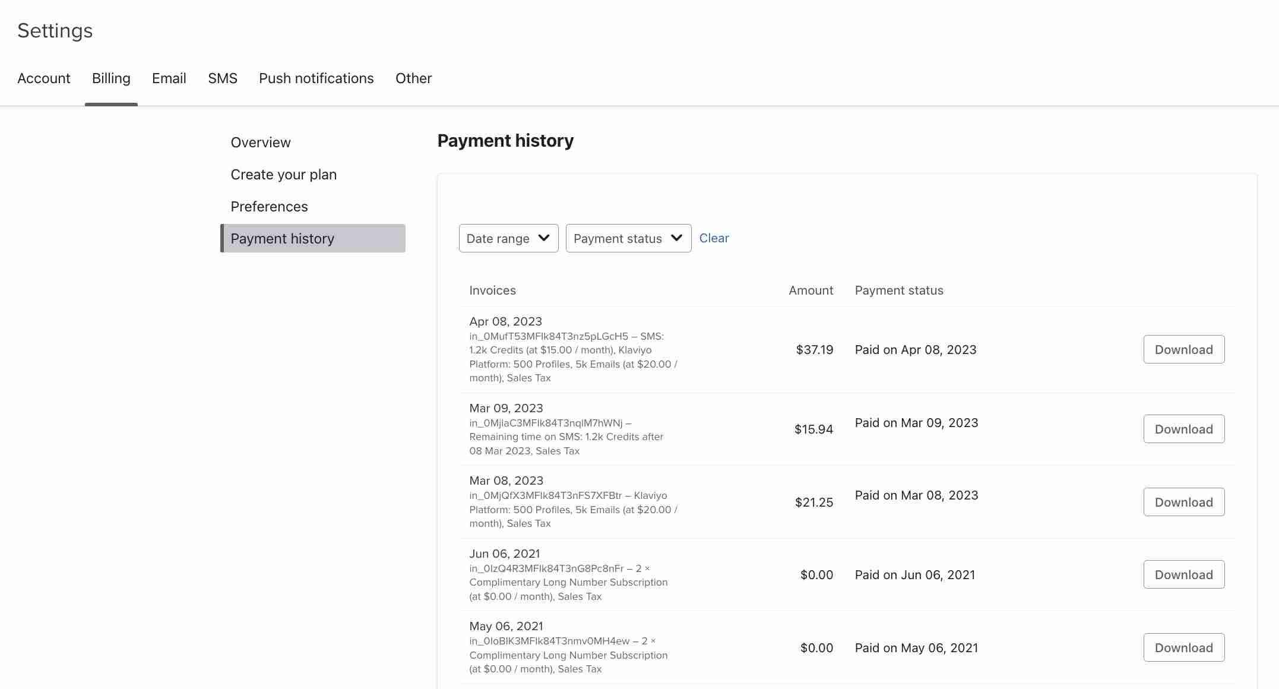Click the SMS tab in Settings
The height and width of the screenshot is (689, 1279).
click(x=222, y=78)
